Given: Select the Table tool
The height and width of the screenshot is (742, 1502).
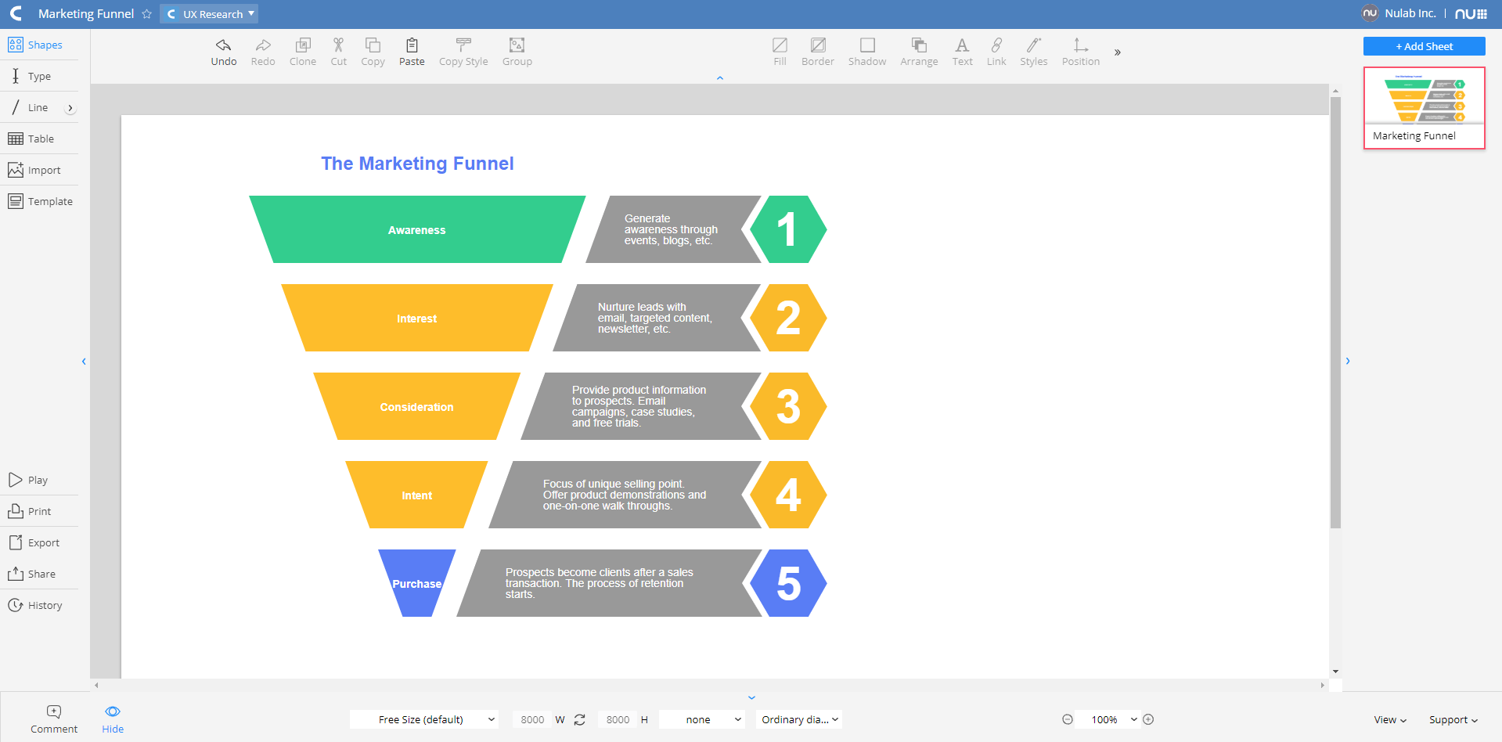Looking at the screenshot, I should click(31, 139).
